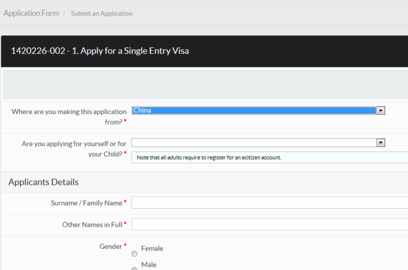Click the Gender field label
This screenshot has height=270, width=408.
click(111, 247)
